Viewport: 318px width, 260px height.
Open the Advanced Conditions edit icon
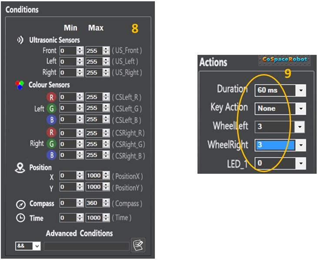tap(138, 245)
